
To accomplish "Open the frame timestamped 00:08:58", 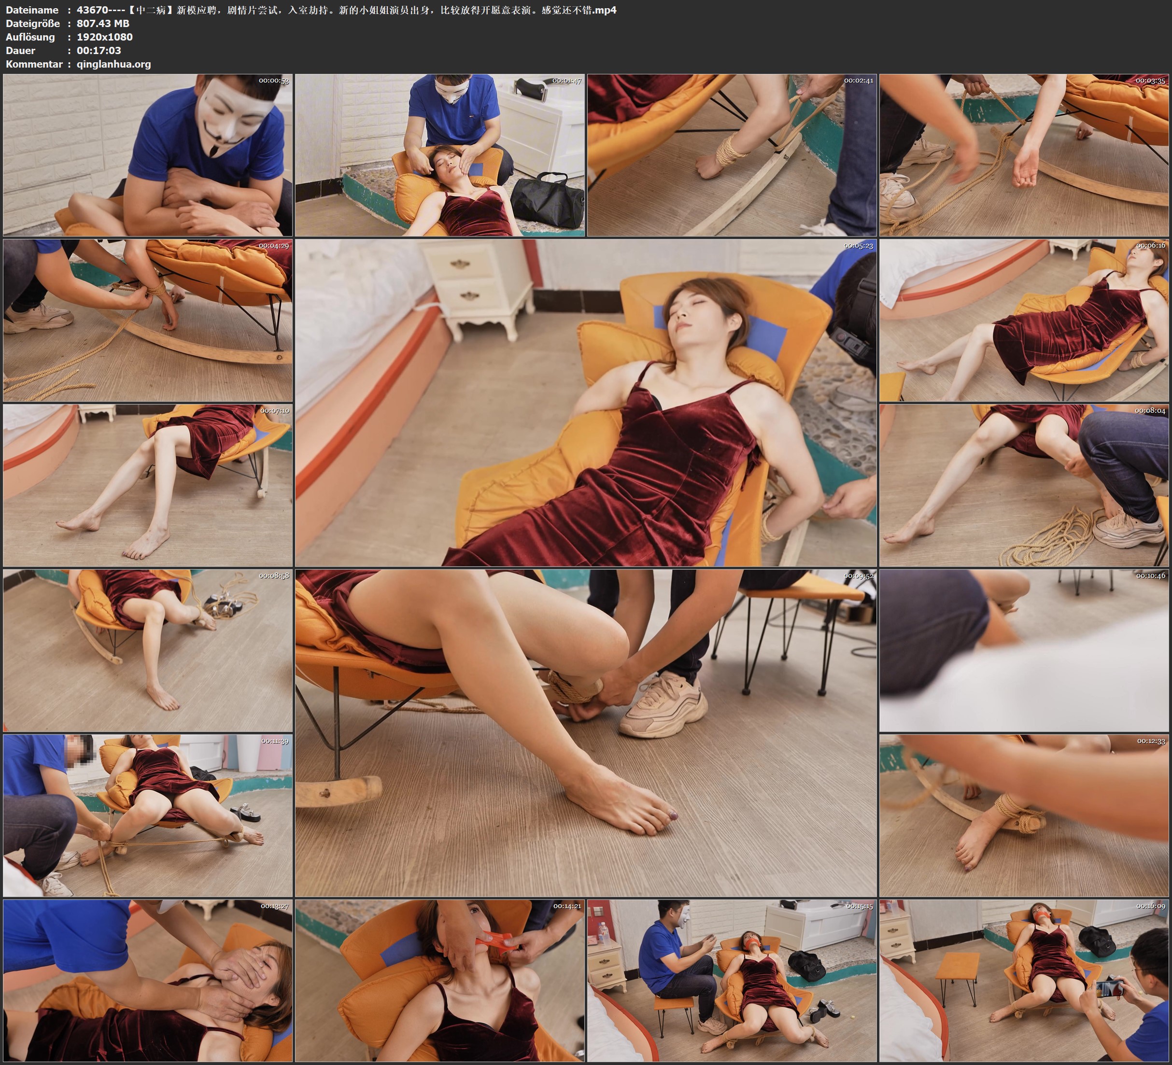I will pos(148,650).
